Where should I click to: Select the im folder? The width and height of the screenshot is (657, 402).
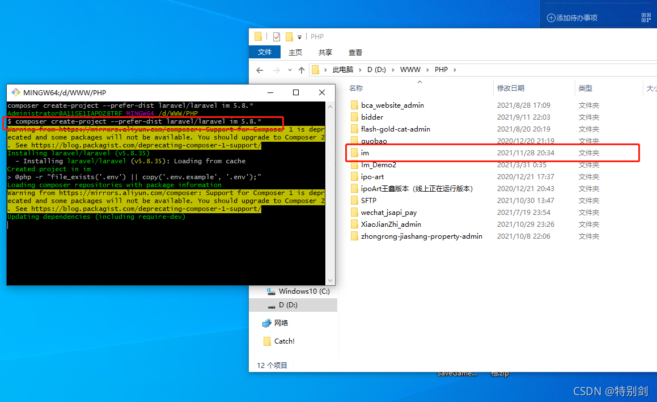click(x=365, y=153)
